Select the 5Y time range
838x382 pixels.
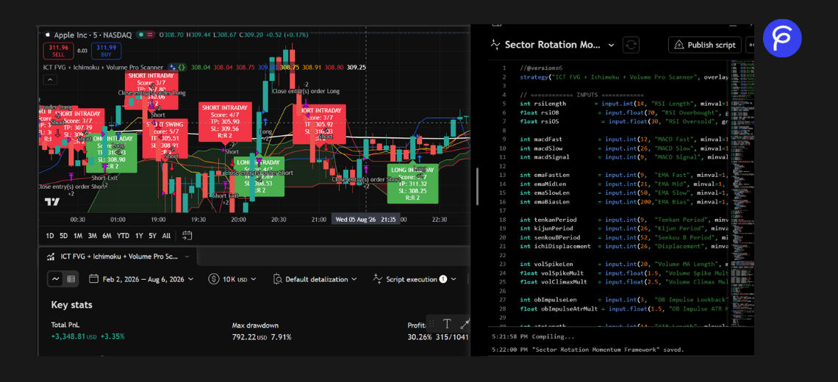153,236
